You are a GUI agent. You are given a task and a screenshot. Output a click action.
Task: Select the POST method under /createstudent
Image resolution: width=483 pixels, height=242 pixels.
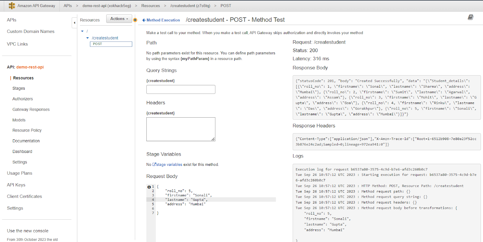click(x=111, y=44)
